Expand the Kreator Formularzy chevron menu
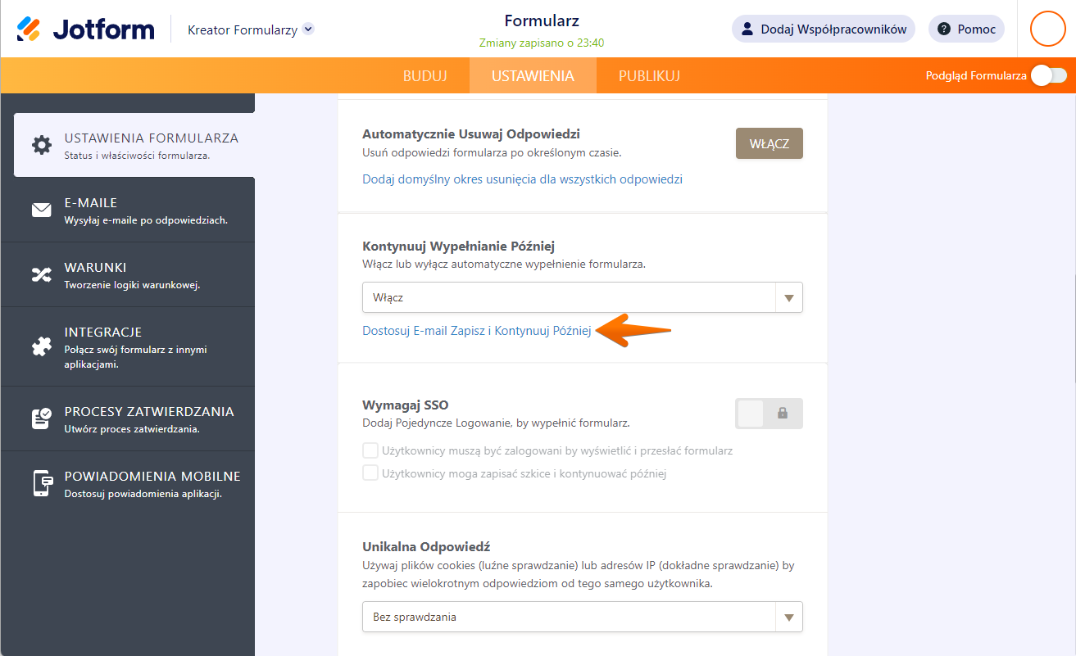The width and height of the screenshot is (1076, 656). pos(308,29)
